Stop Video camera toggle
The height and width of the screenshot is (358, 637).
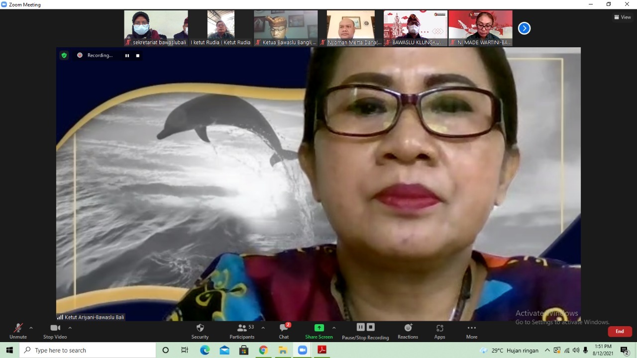pyautogui.click(x=55, y=331)
